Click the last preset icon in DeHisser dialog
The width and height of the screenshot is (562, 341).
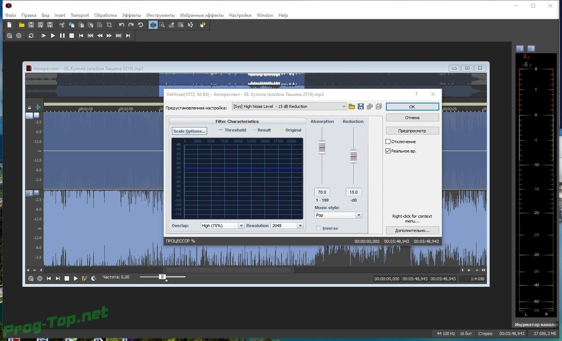(378, 107)
